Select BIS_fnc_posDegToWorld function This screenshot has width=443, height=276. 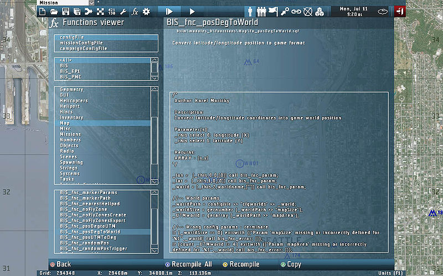103,232
